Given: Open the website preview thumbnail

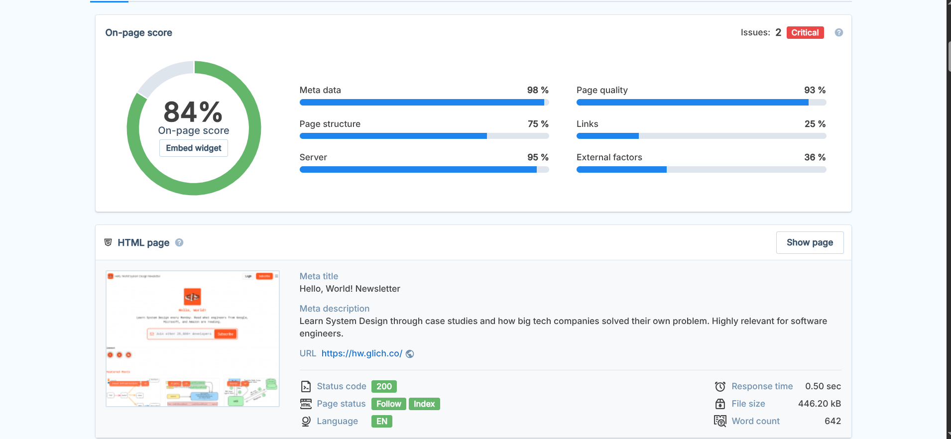Looking at the screenshot, I should 193,338.
